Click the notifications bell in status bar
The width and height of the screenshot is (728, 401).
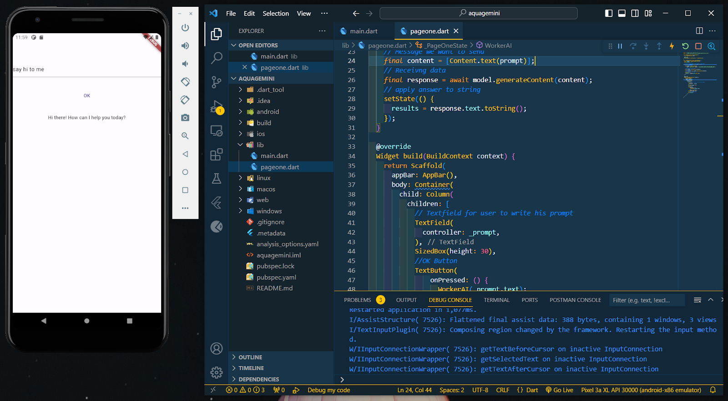click(x=713, y=390)
